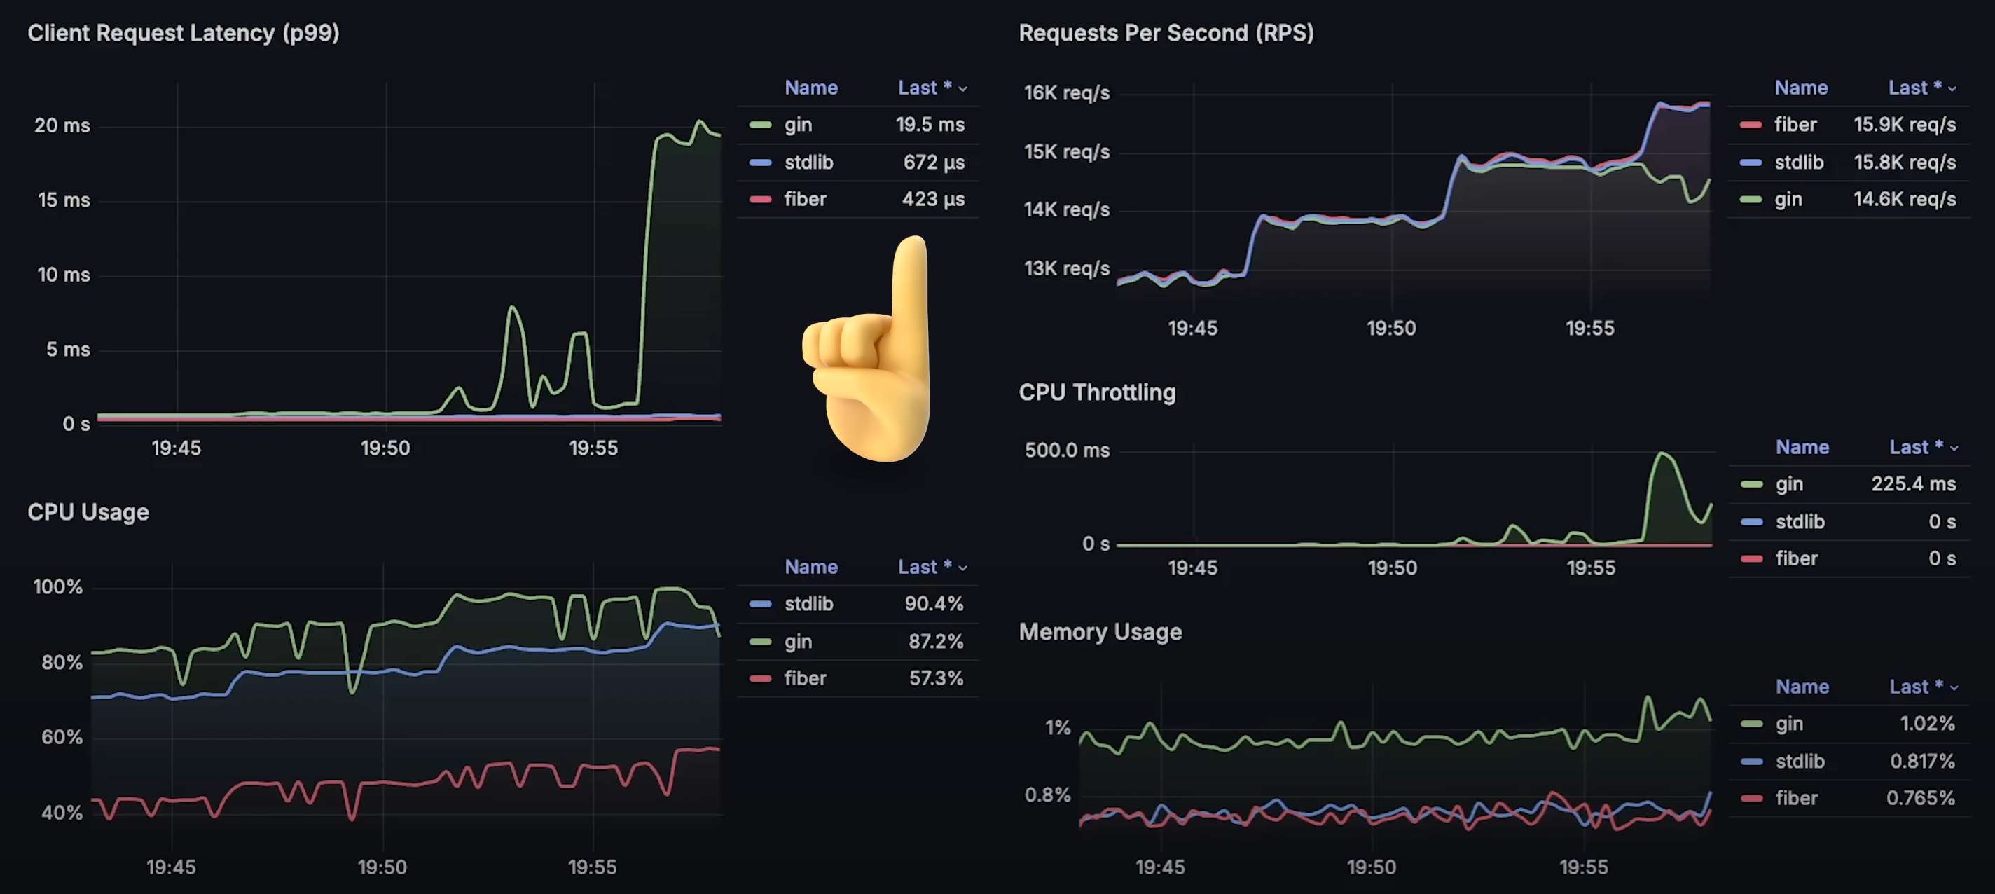Click fiber series color in RPS legend
1995x894 pixels.
click(x=1751, y=125)
